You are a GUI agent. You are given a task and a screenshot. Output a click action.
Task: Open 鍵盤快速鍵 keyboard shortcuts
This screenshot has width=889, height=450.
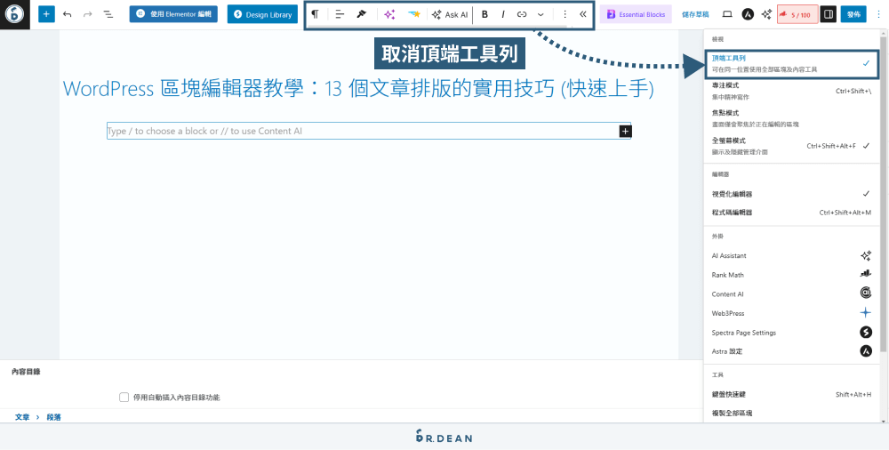click(791, 394)
